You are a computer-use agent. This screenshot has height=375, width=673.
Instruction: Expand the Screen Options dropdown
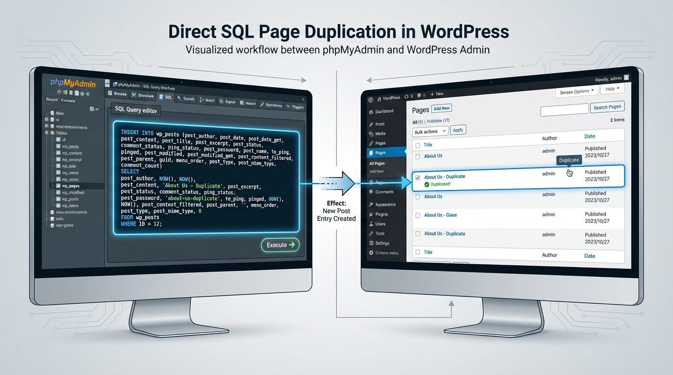coord(576,90)
